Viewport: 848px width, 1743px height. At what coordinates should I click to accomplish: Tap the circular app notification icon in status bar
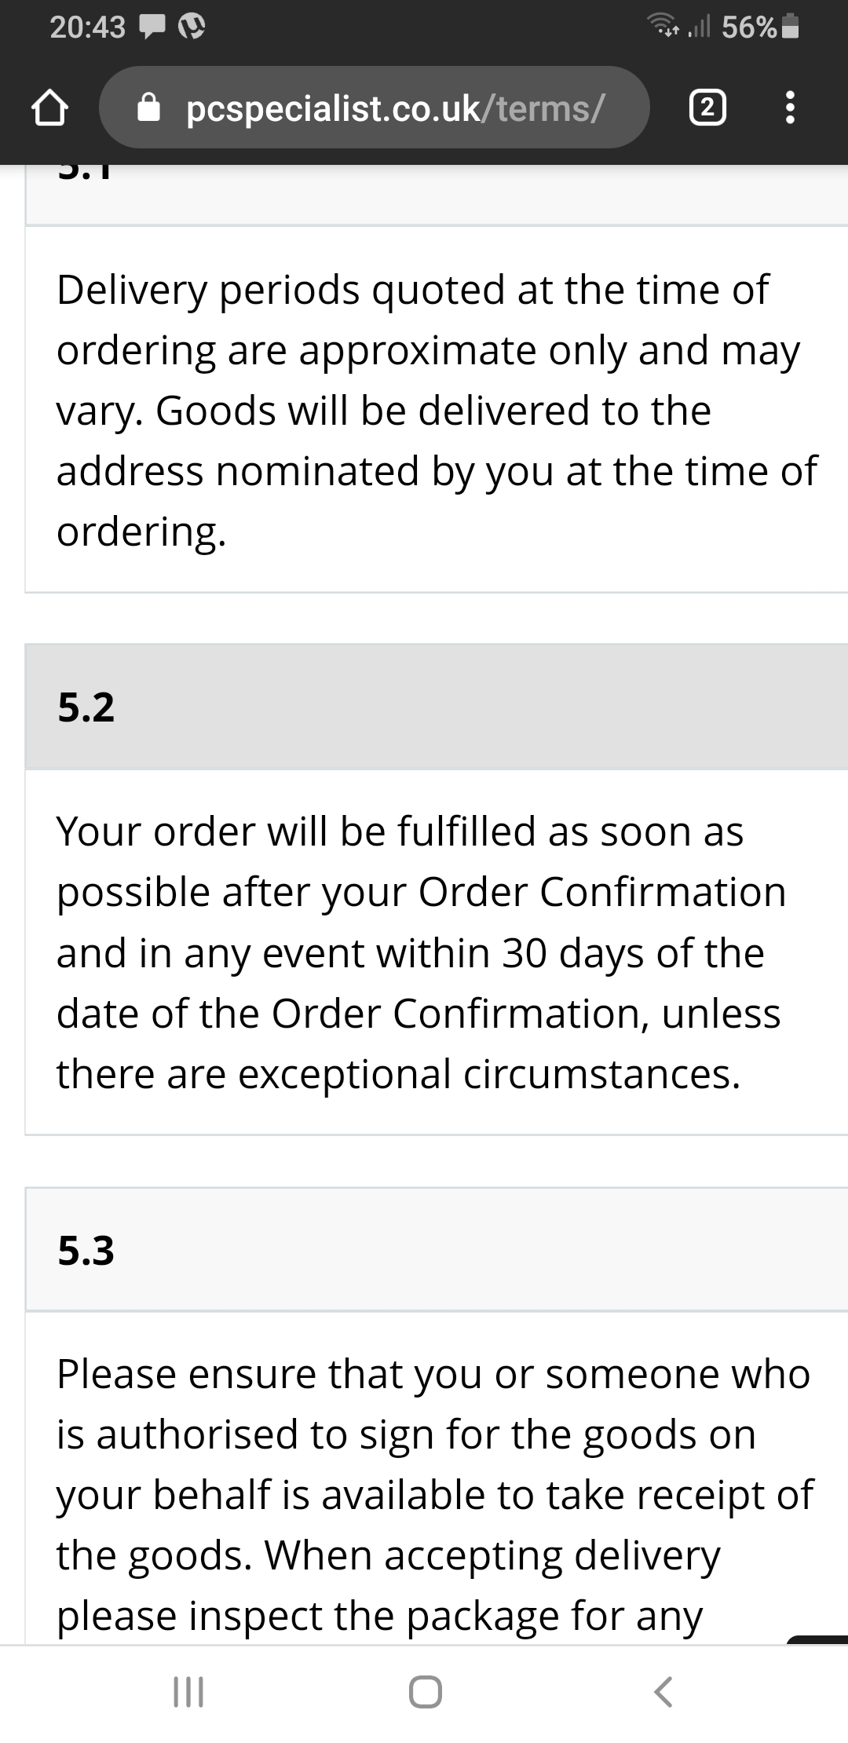tap(193, 28)
